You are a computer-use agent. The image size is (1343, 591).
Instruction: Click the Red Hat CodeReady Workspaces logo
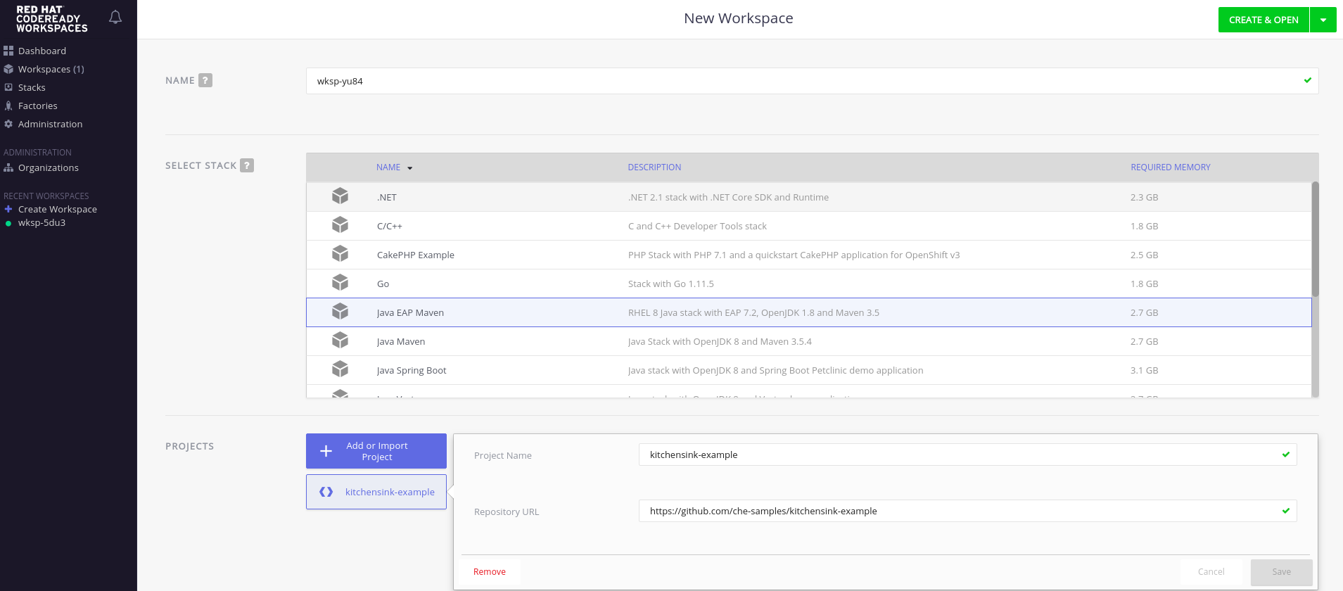click(x=52, y=19)
